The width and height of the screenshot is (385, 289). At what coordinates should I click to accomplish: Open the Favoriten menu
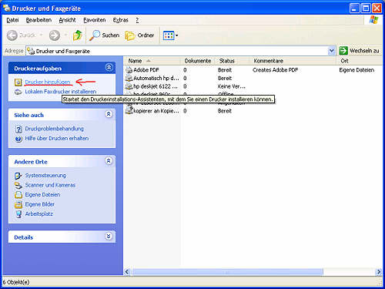tap(95, 20)
